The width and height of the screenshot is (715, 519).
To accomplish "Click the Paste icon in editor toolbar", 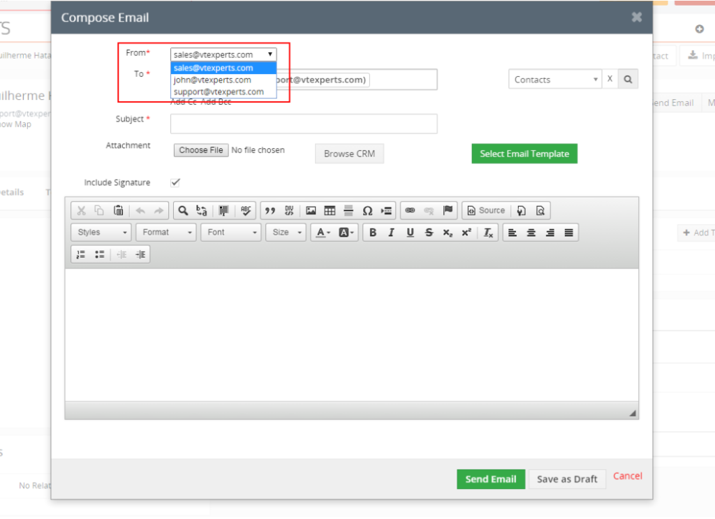I will [x=119, y=211].
